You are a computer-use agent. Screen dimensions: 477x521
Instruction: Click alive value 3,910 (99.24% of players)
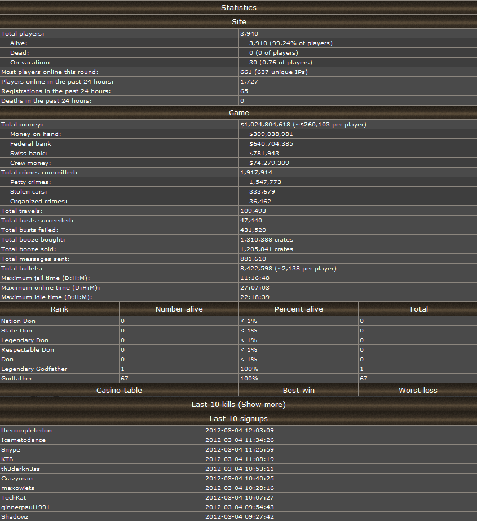291,43
